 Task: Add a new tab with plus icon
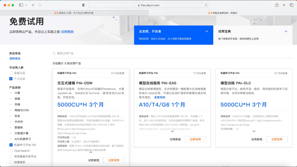284,5
